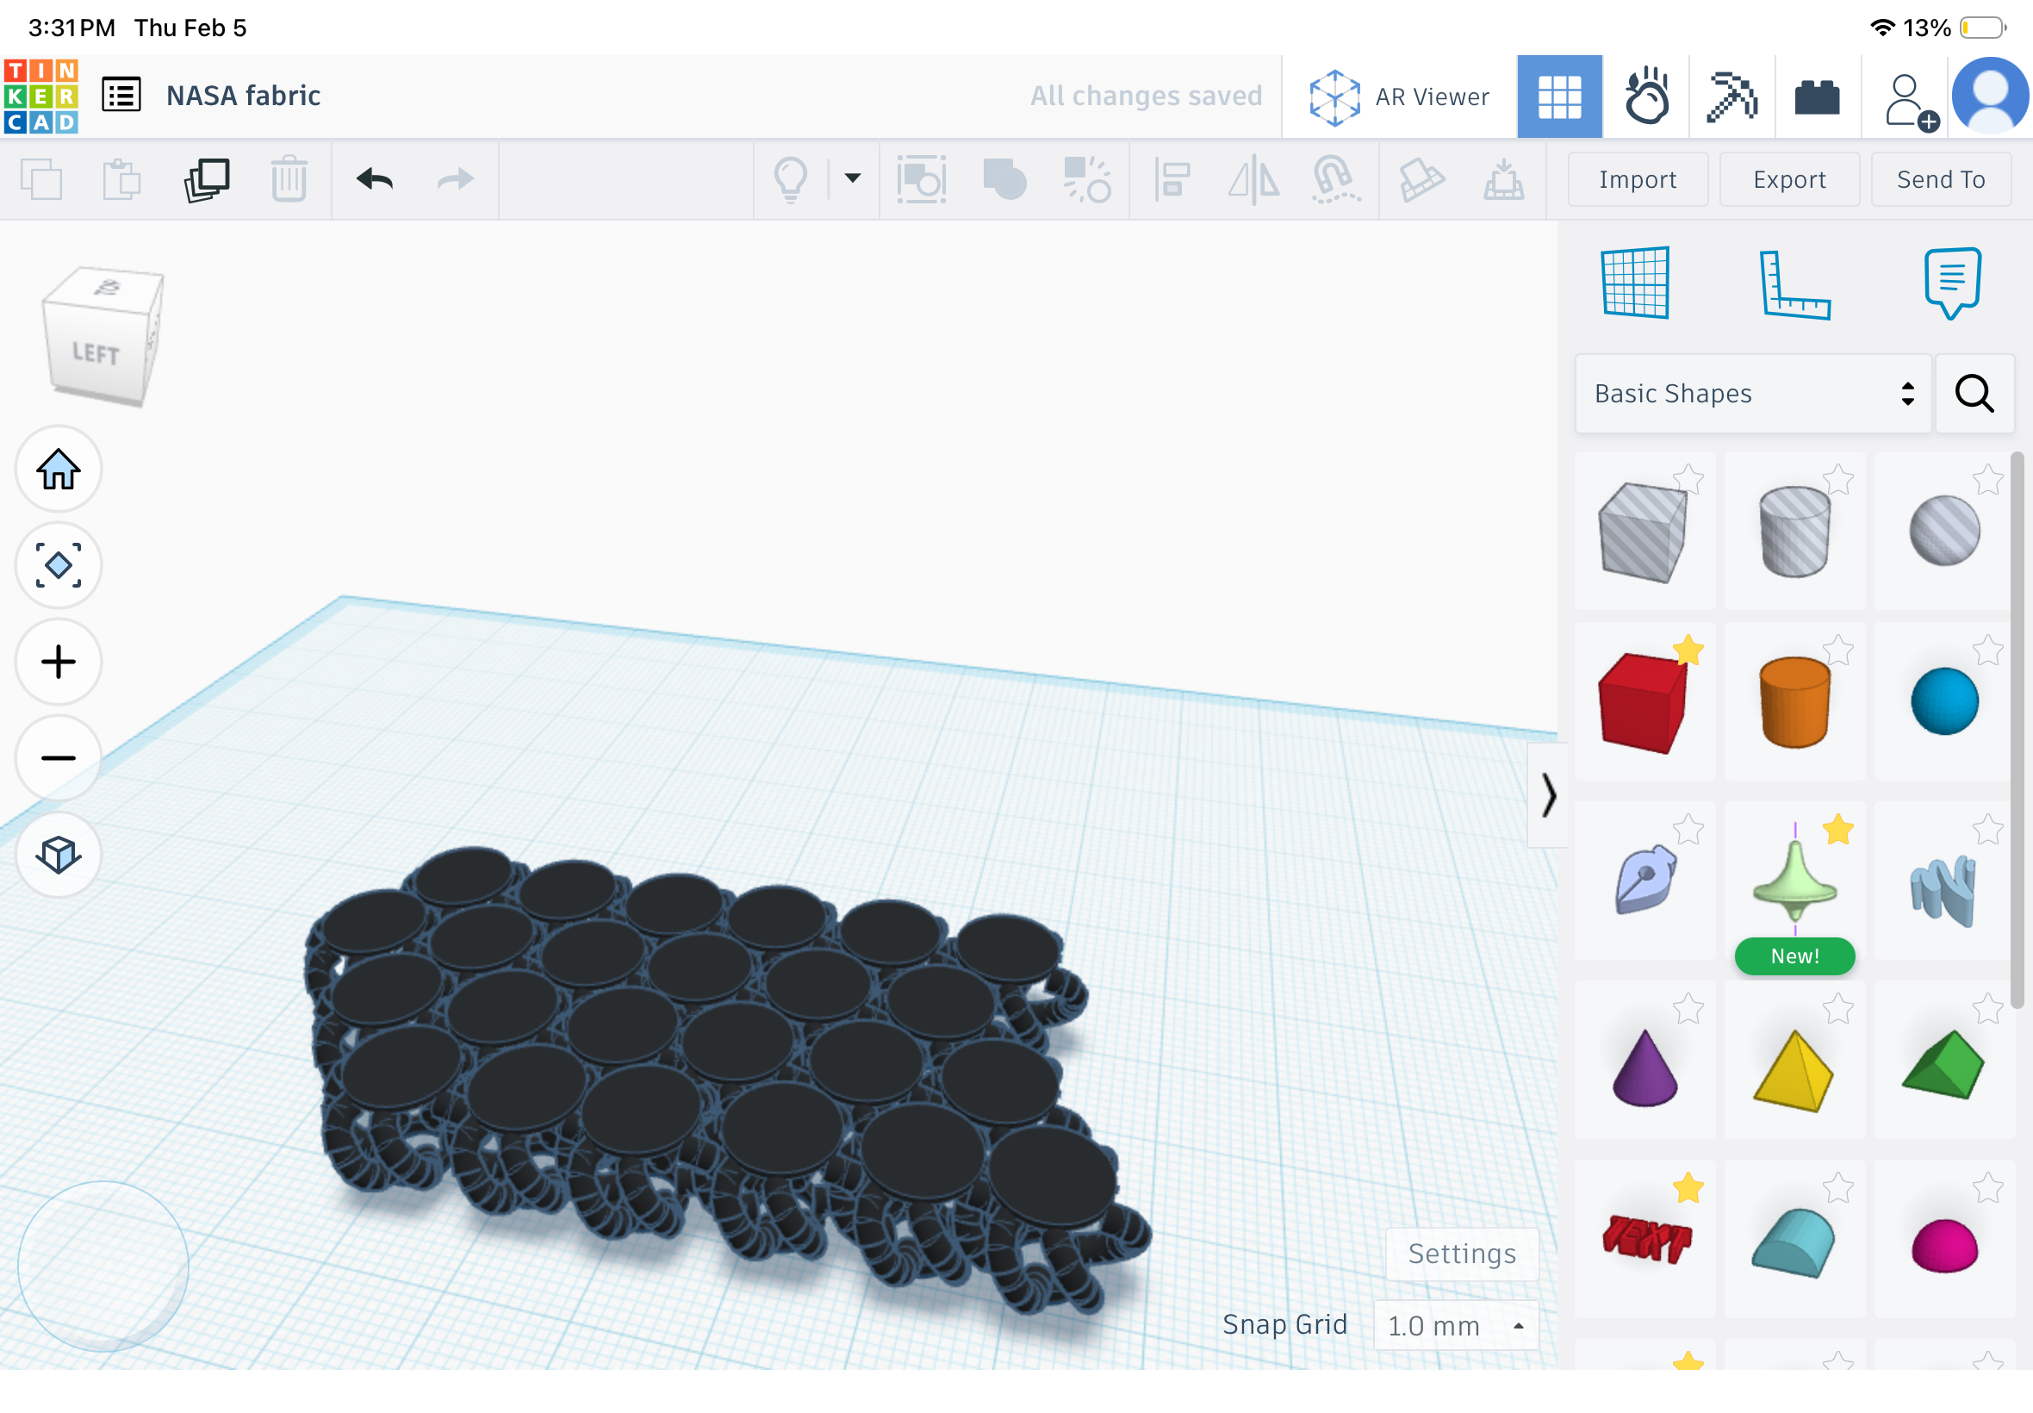The height and width of the screenshot is (1413, 2033).
Task: Open the Basic Shapes category dropdown
Action: pos(1752,394)
